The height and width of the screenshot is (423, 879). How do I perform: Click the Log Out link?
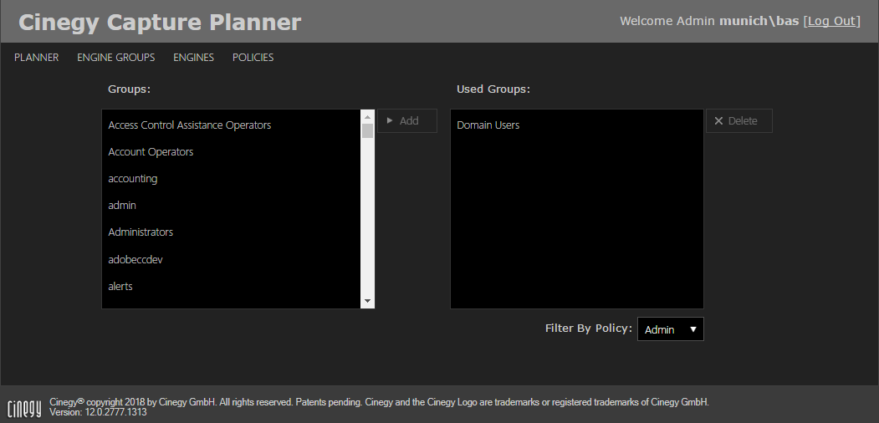pyautogui.click(x=831, y=21)
